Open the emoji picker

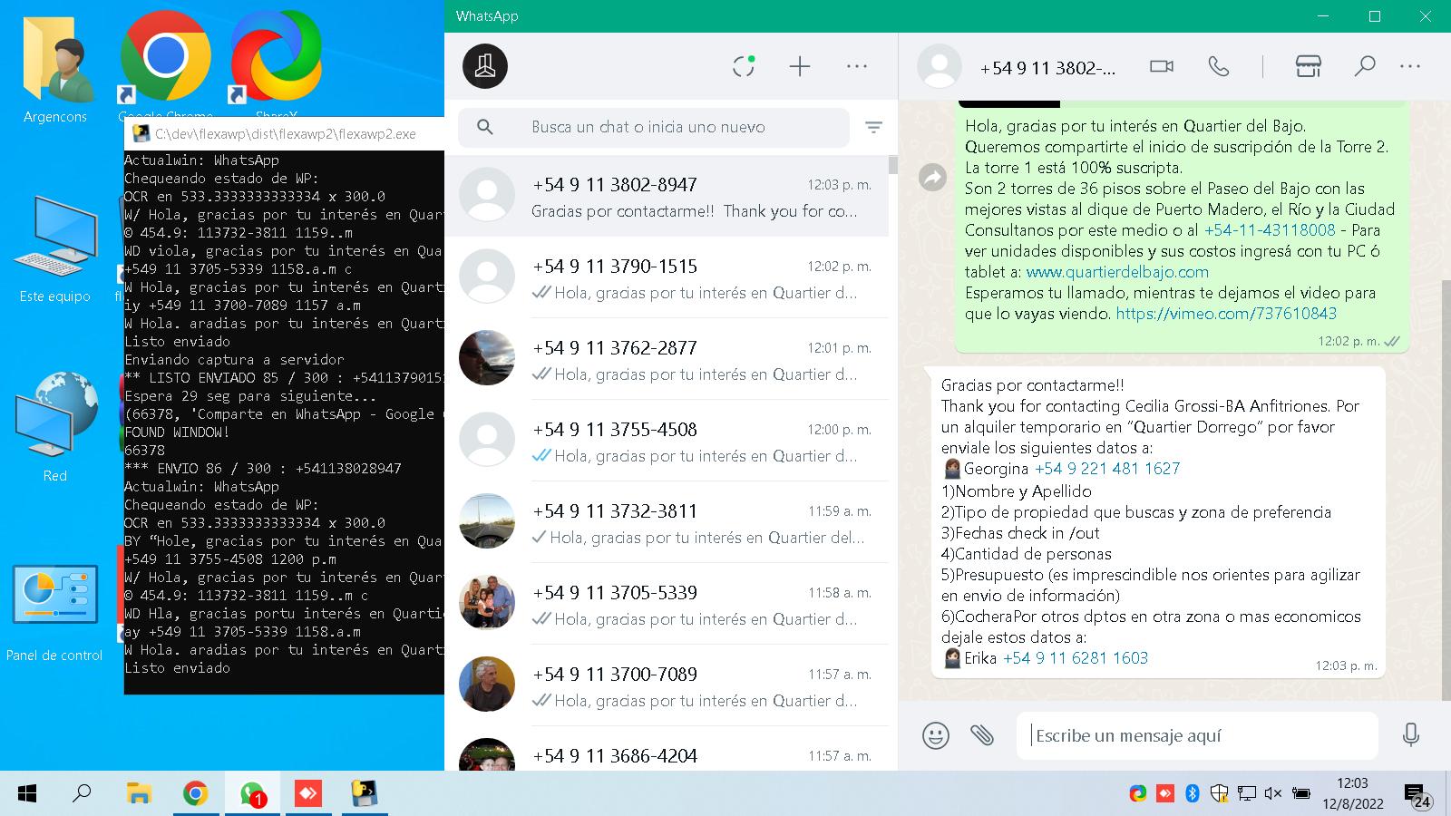pos(936,735)
